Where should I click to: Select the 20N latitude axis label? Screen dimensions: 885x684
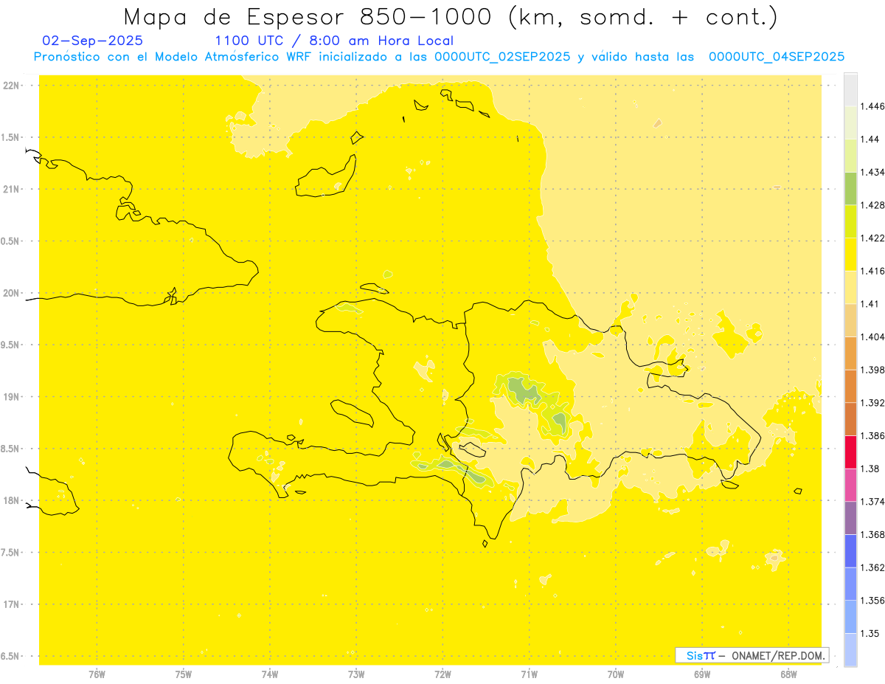[10, 293]
